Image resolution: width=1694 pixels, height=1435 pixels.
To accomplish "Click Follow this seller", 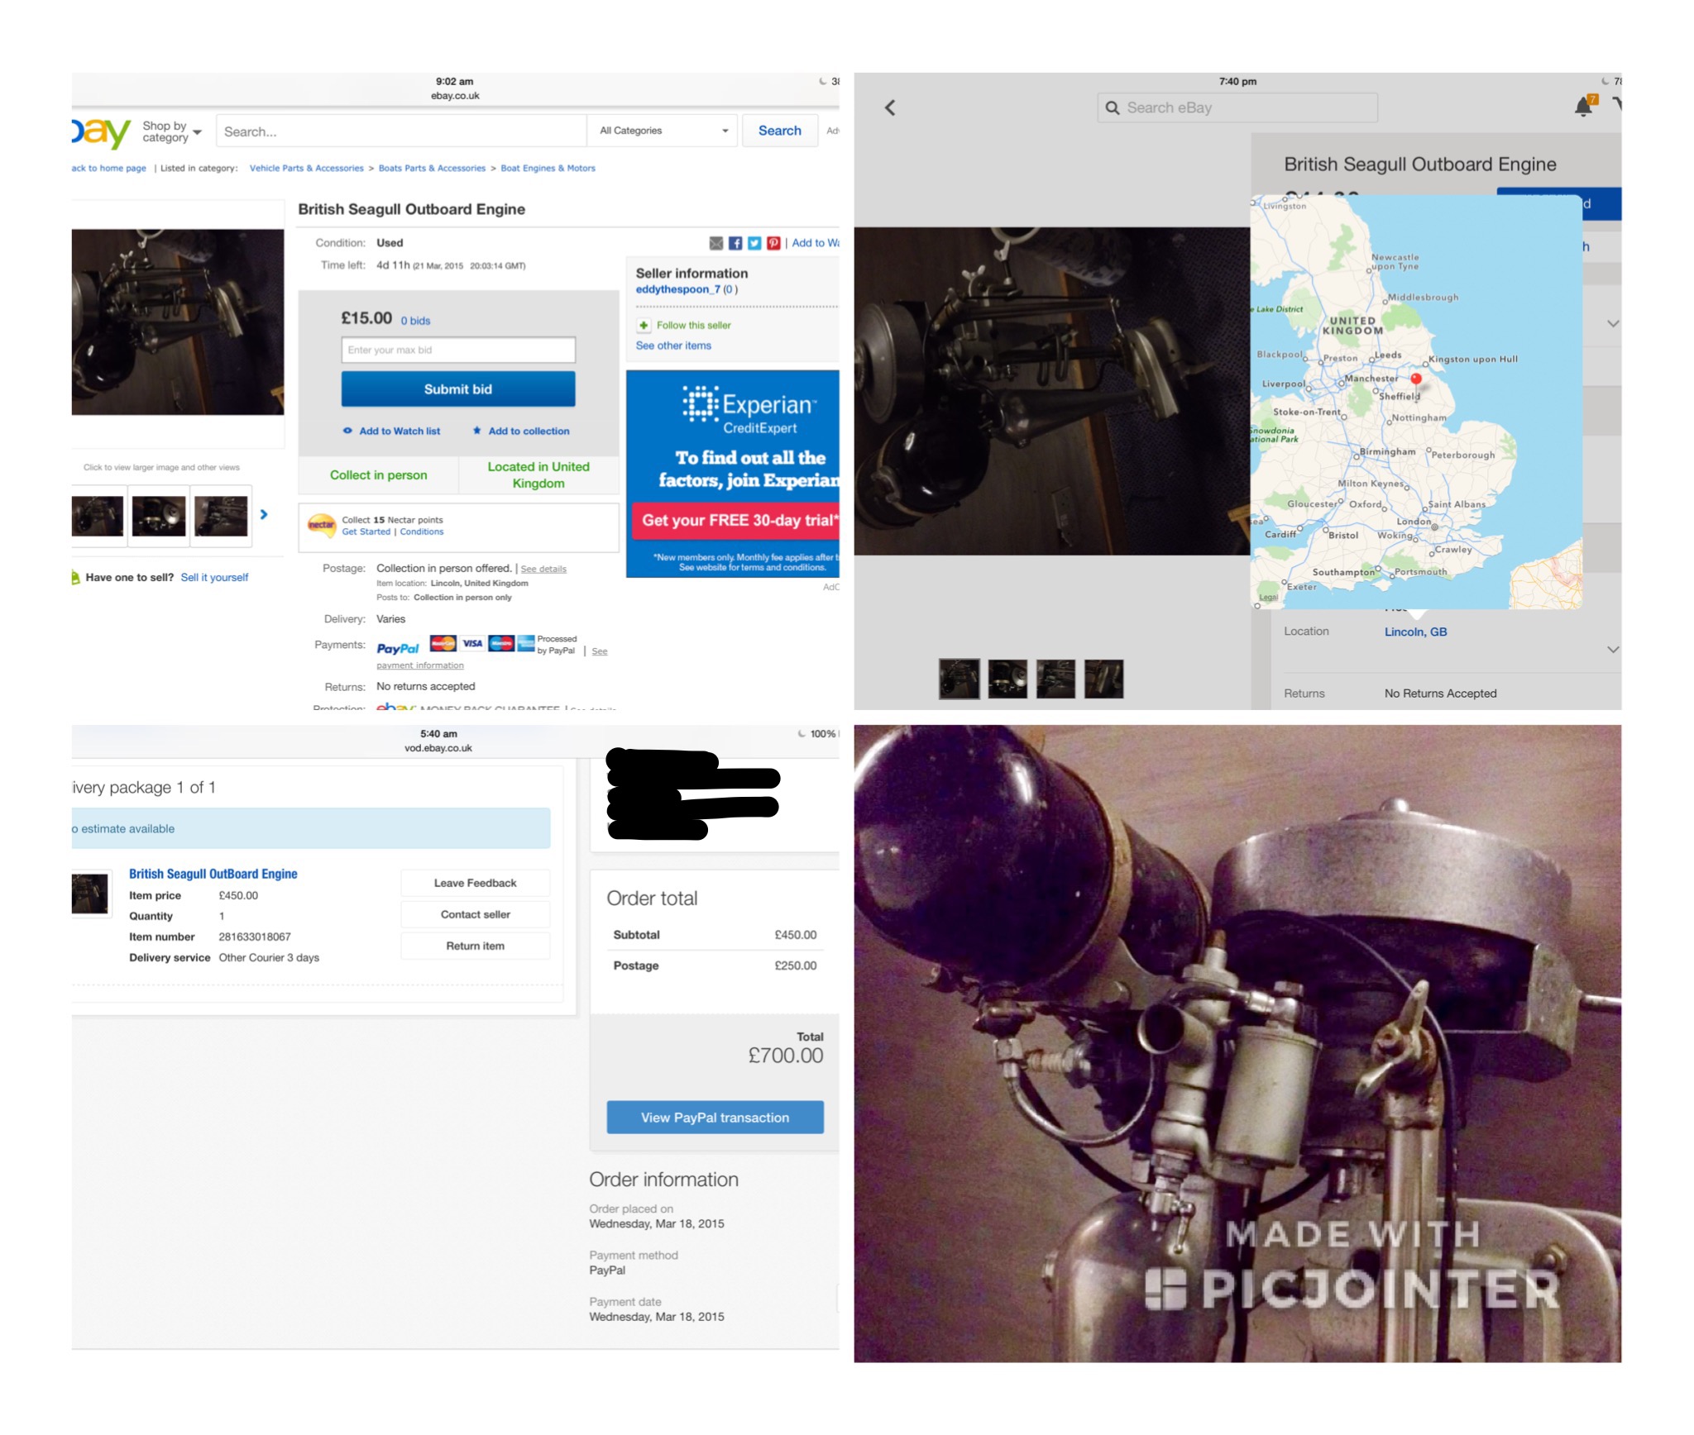I will tap(693, 325).
